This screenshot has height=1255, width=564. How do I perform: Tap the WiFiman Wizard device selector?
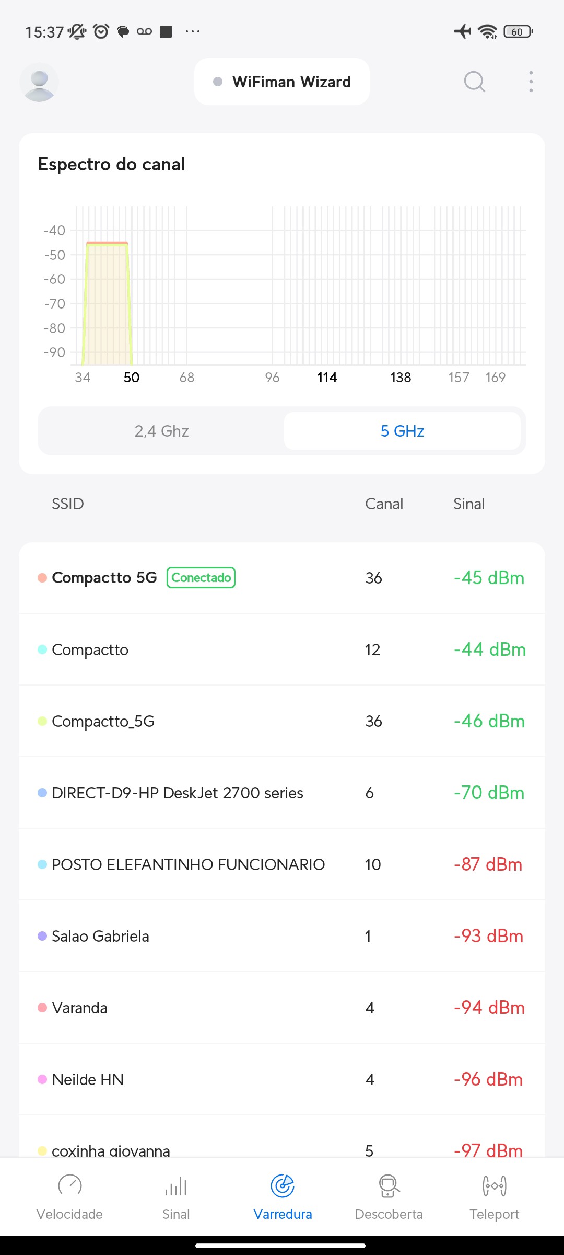[x=282, y=82]
